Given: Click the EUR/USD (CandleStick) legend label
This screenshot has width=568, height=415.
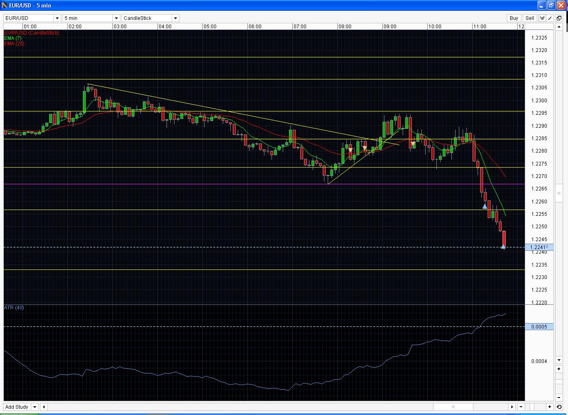Looking at the screenshot, I should tap(32, 32).
